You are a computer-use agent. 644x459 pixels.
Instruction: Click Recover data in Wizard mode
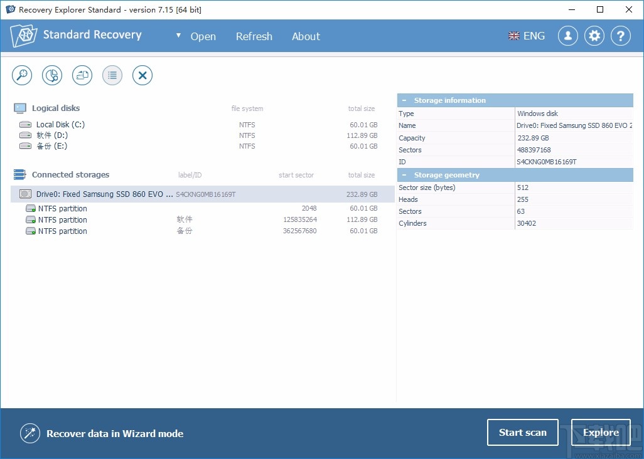point(115,433)
